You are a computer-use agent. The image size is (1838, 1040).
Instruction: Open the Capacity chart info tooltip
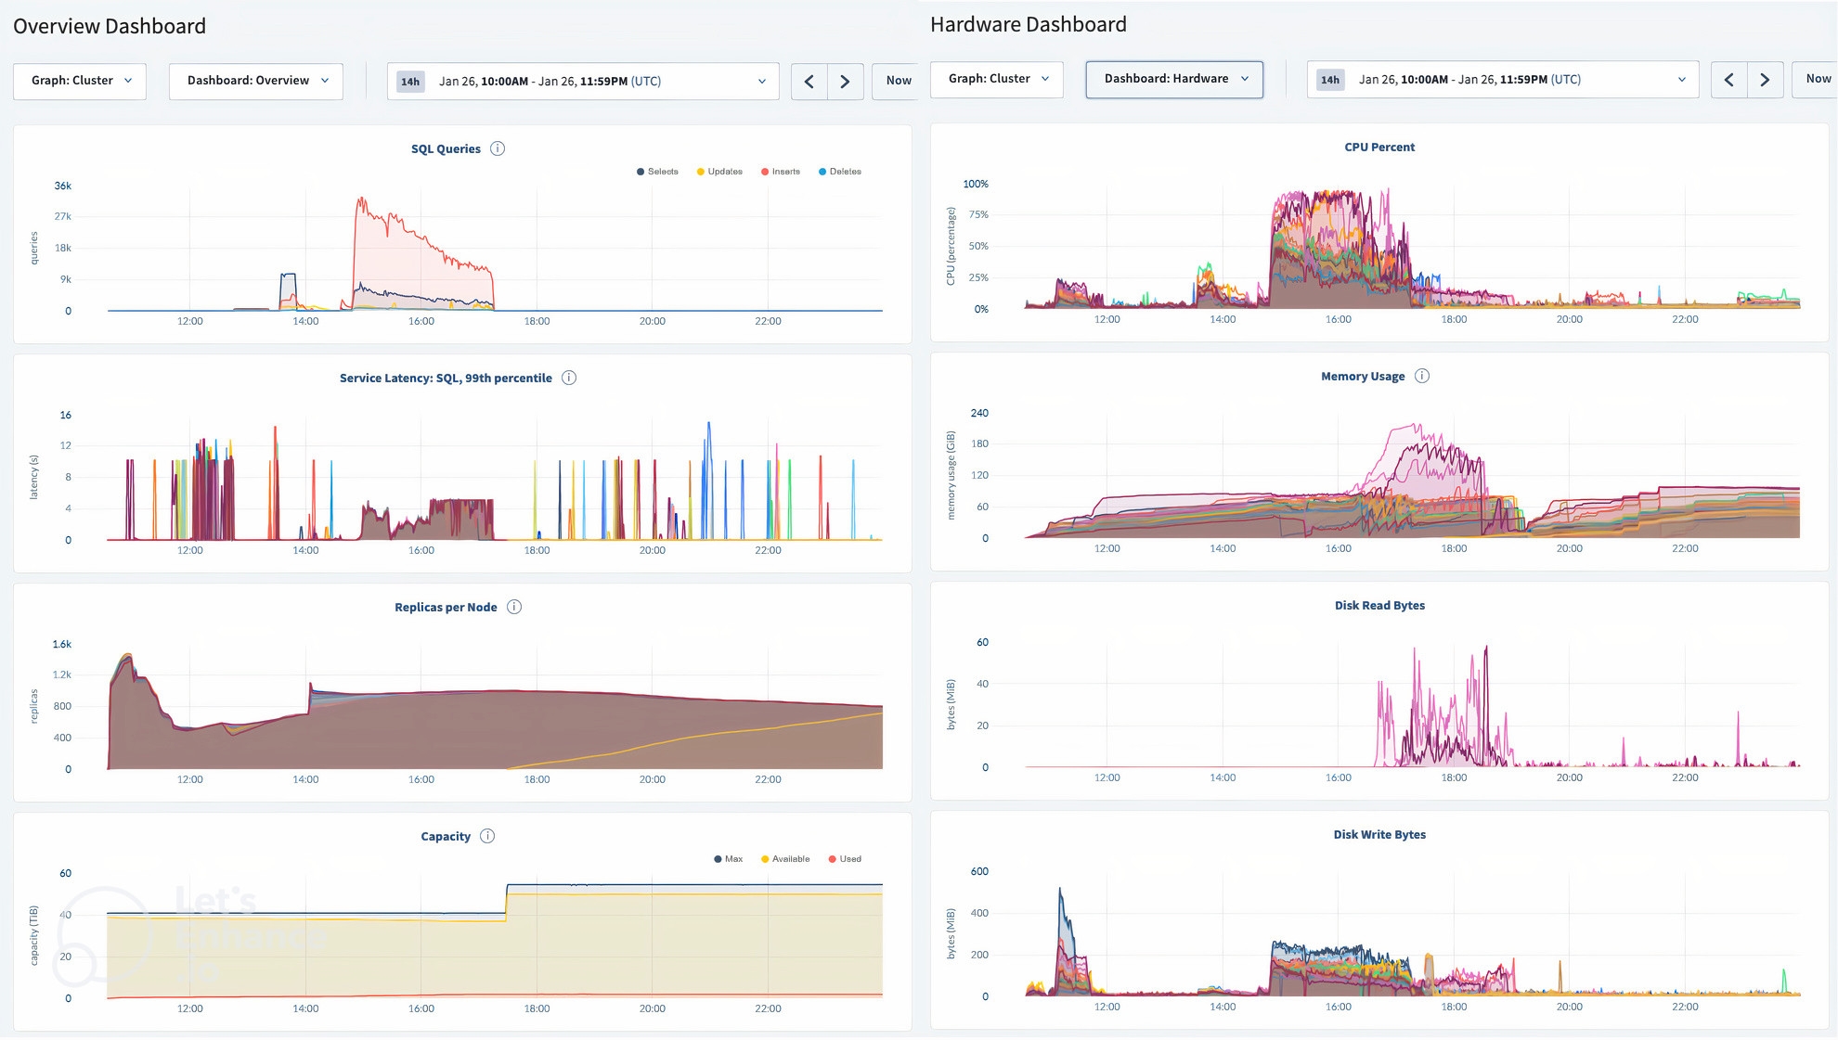point(487,836)
